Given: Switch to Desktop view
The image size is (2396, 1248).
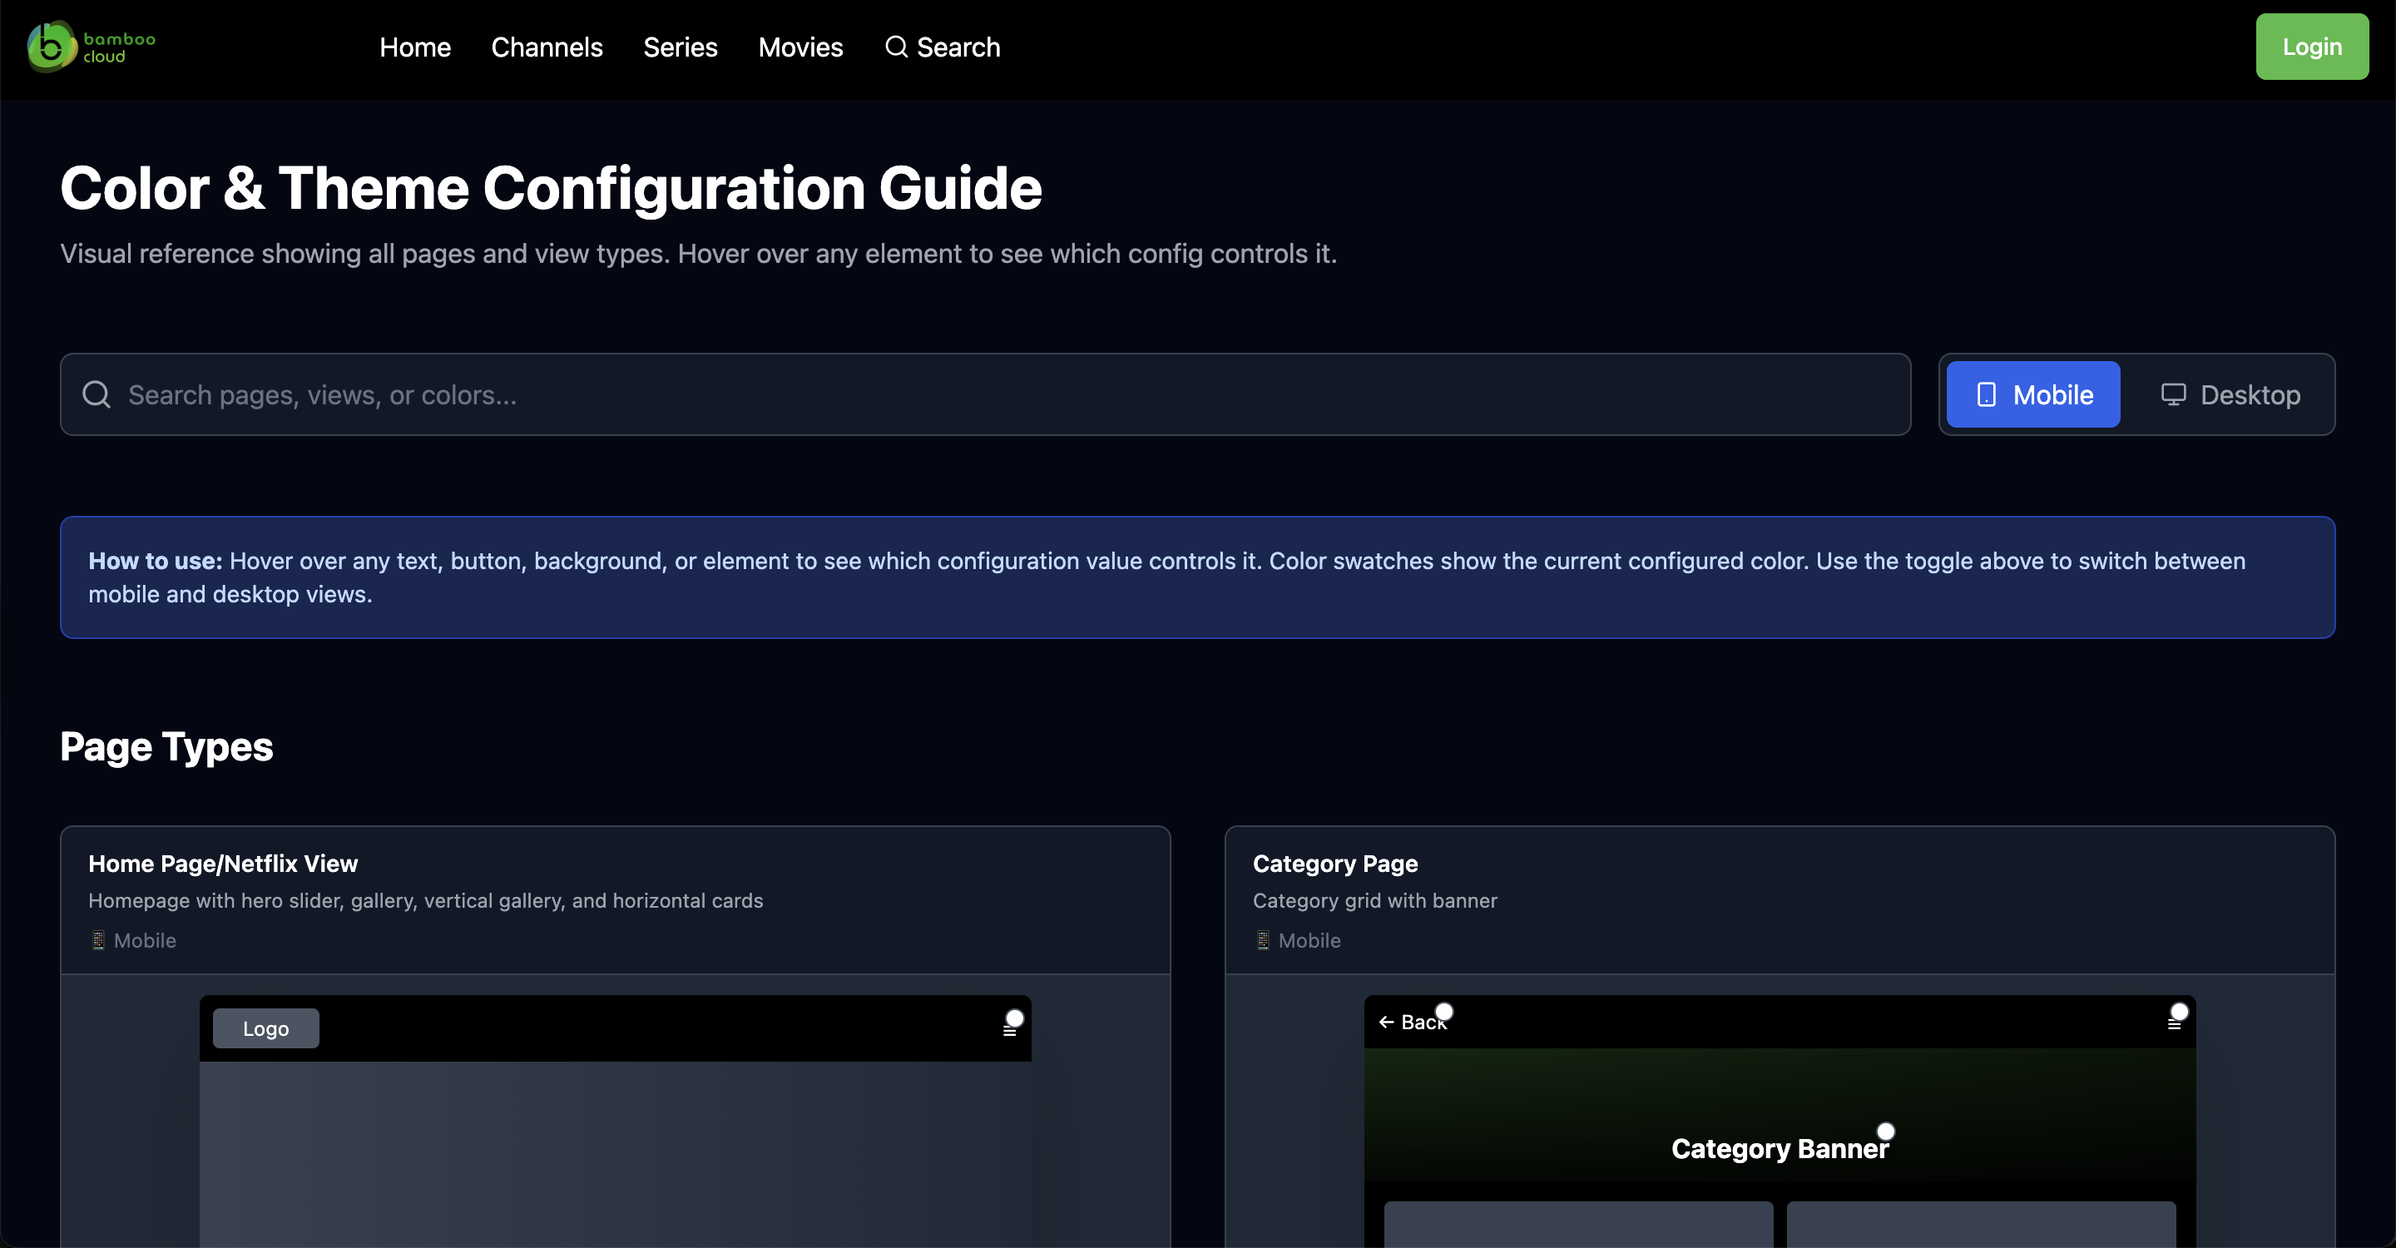Looking at the screenshot, I should (2230, 394).
